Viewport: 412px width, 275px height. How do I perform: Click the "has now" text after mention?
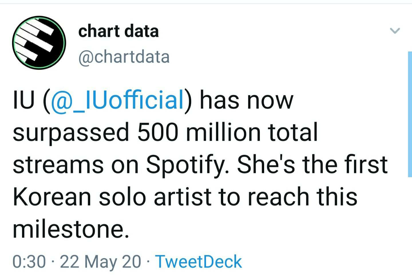tap(247, 100)
